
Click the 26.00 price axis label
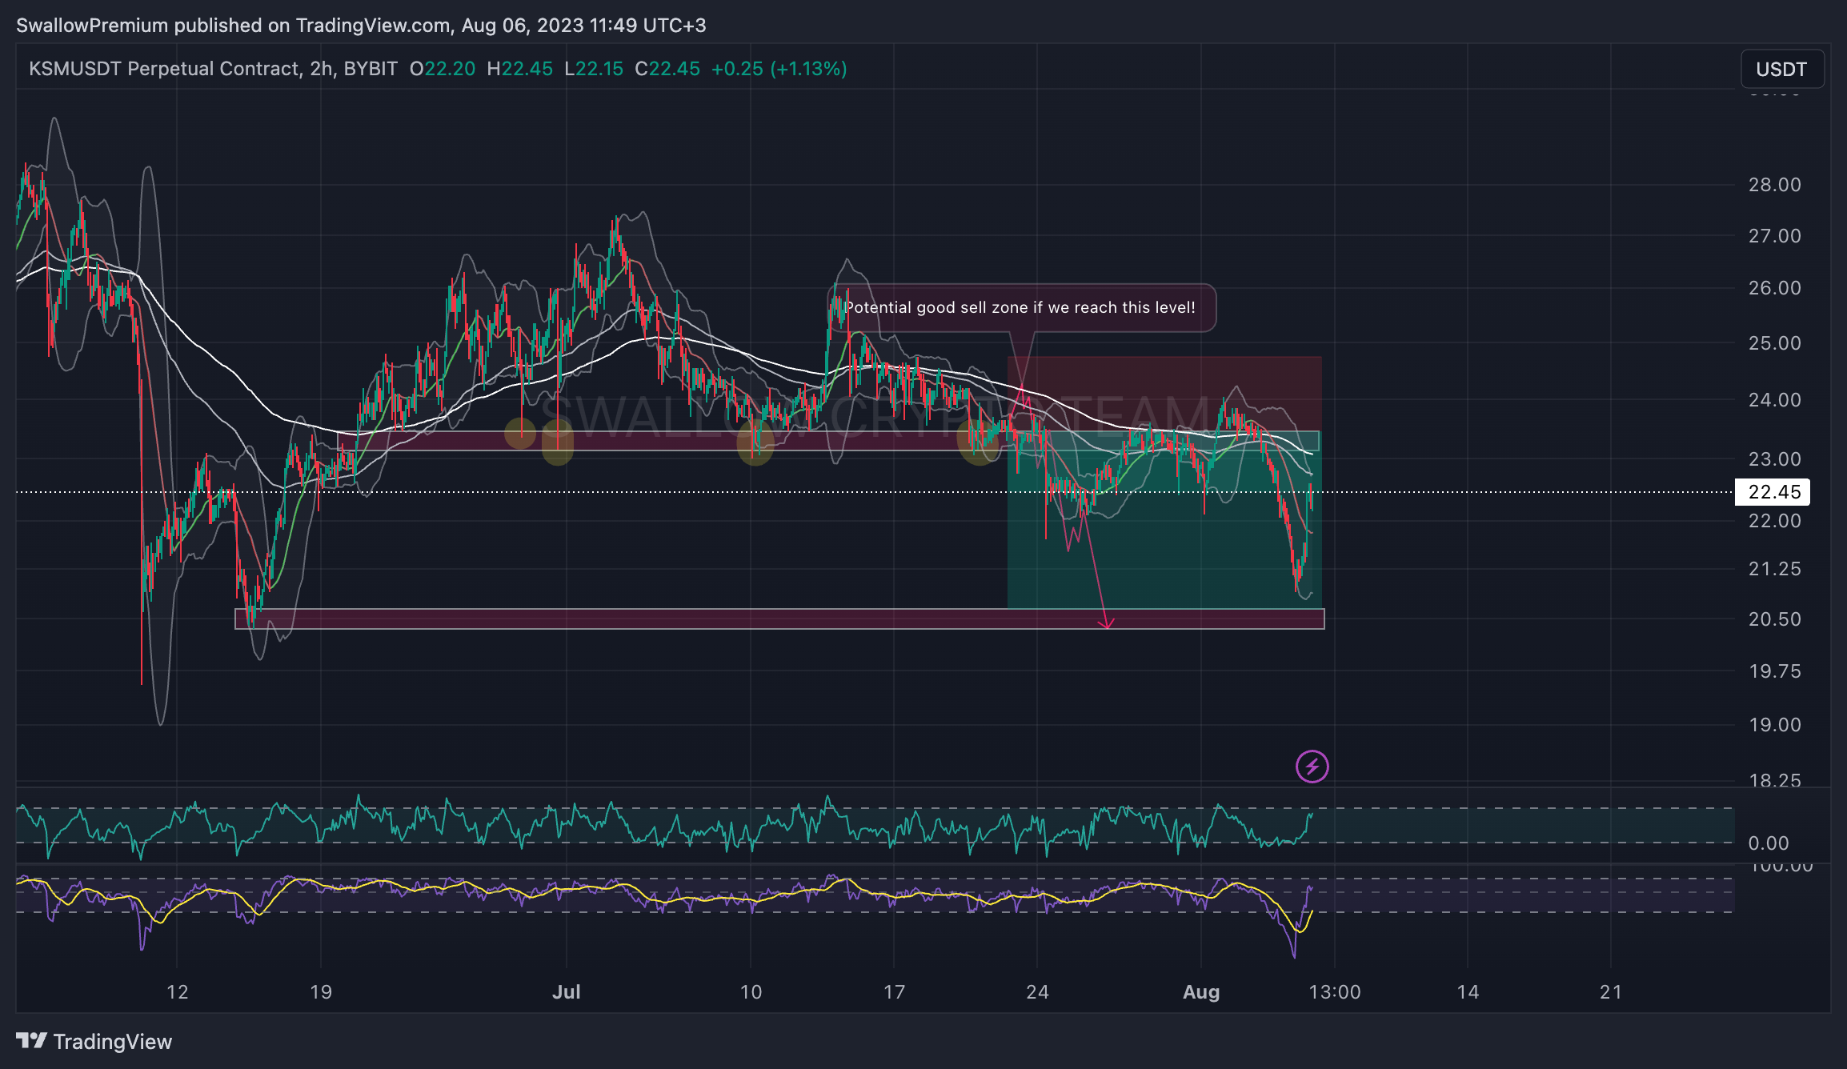(1774, 287)
